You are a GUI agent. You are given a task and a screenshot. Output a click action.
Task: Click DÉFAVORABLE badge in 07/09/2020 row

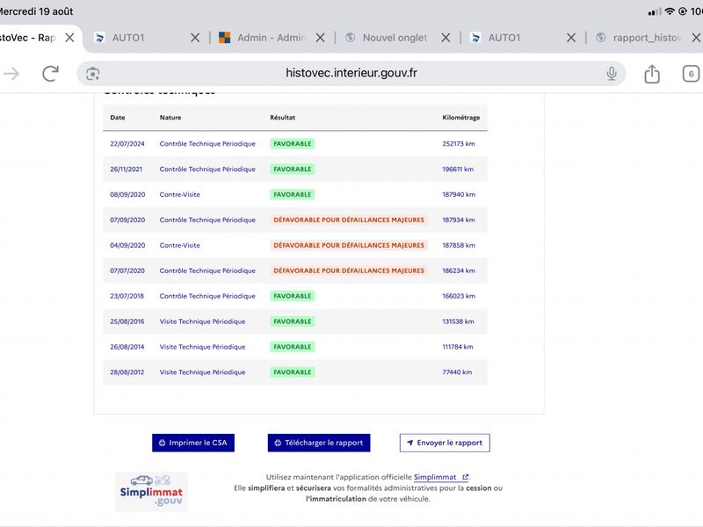tap(349, 220)
